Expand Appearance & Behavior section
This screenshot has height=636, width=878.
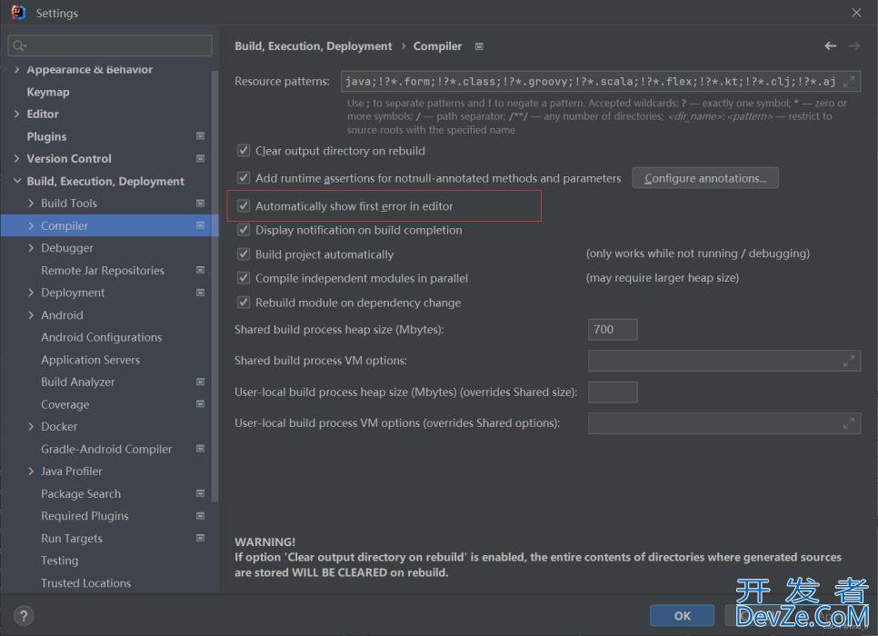coord(16,69)
